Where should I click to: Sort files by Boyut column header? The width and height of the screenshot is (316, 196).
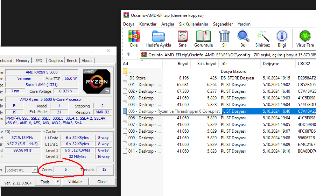[183, 64]
